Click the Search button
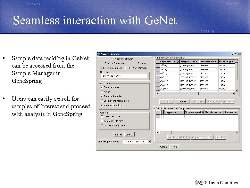Screen dimensions: 250x188 (129, 134)
